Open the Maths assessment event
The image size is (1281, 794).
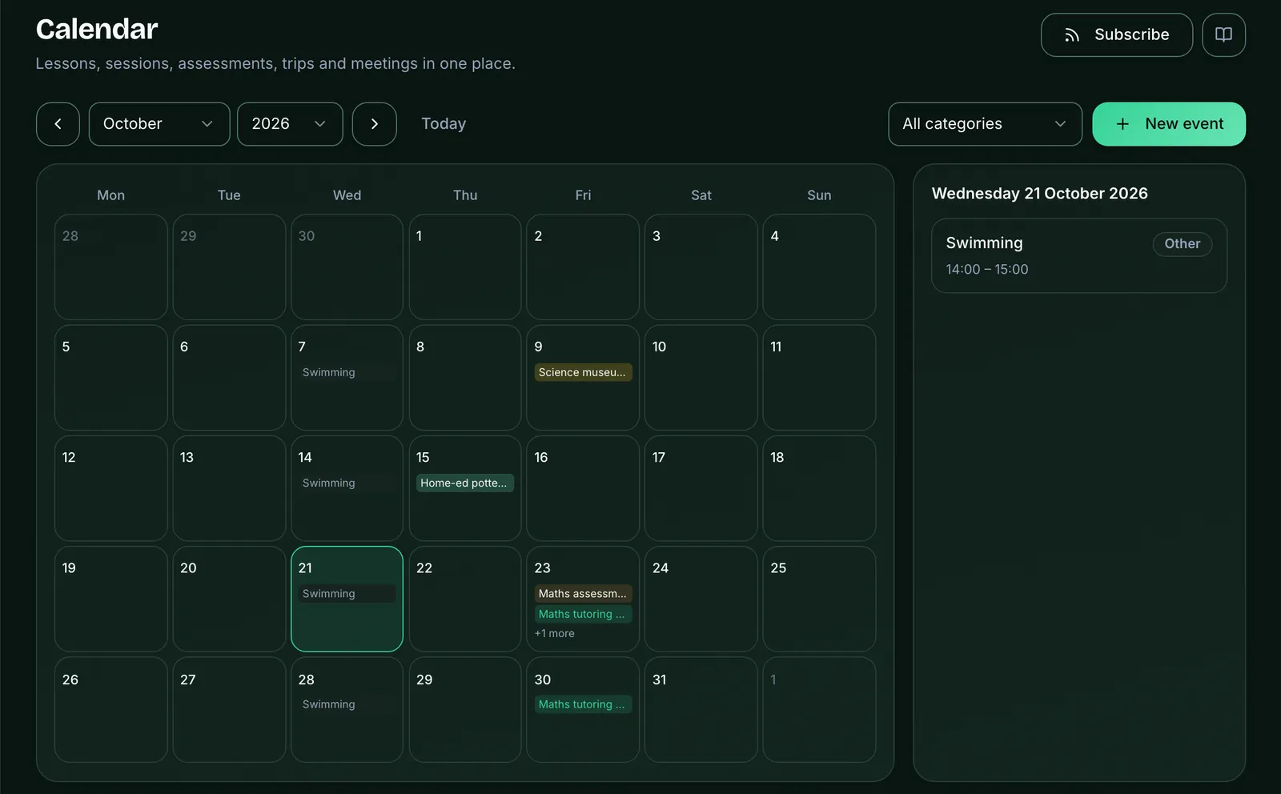[583, 594]
